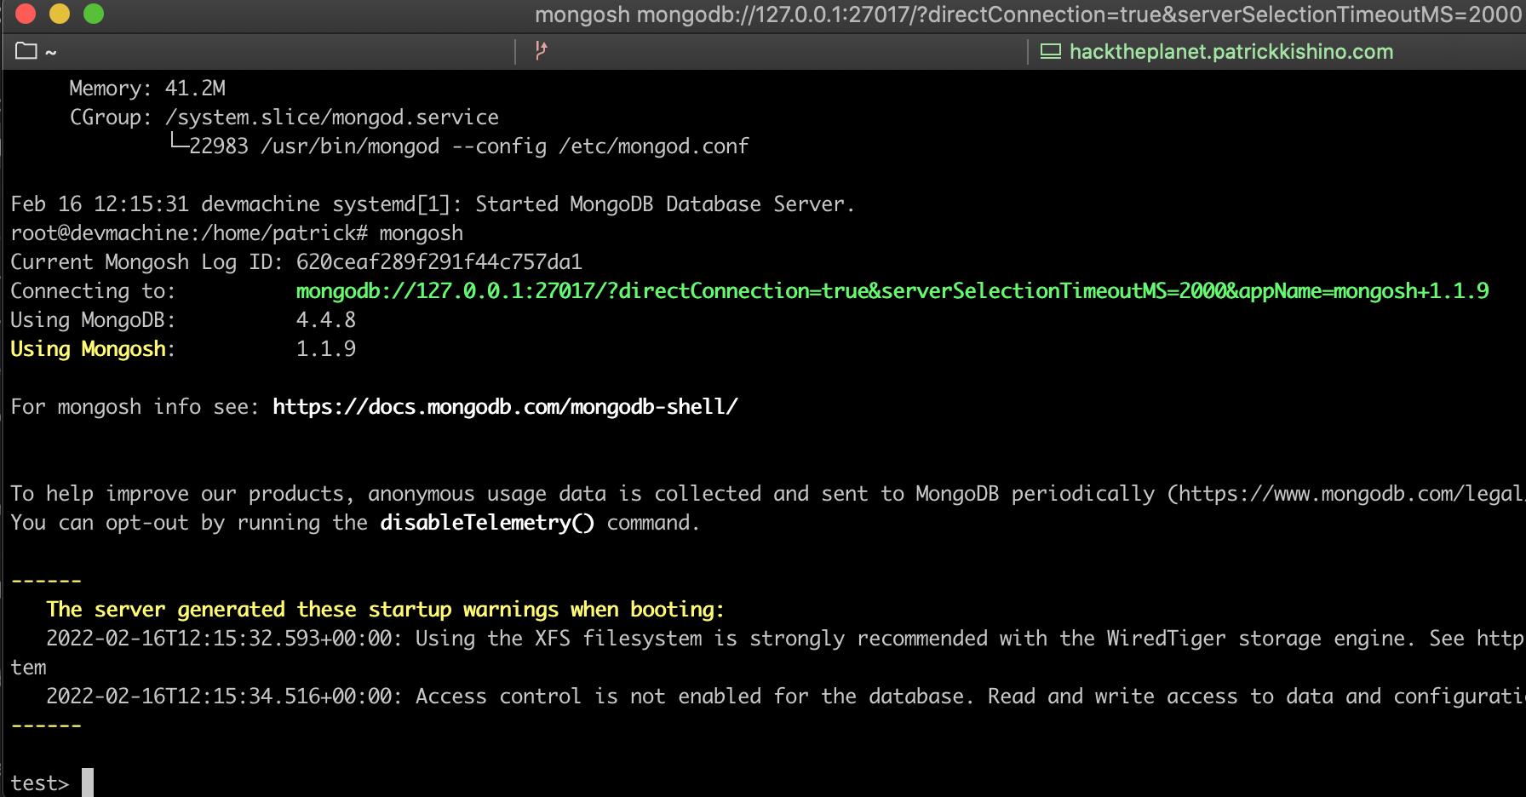Screen dimensions: 1526x797
Task: Click the XFS filesystem warning line
Action: (784, 638)
